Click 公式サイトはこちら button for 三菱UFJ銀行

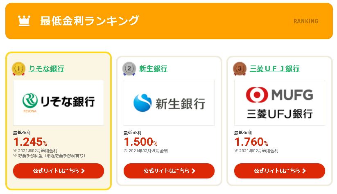pos(280,171)
